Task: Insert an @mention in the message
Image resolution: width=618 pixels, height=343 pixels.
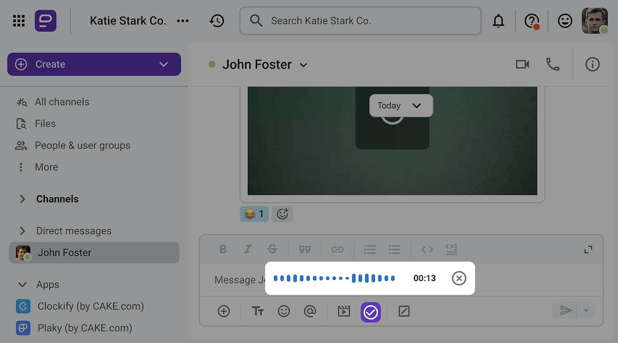Action: tap(311, 311)
